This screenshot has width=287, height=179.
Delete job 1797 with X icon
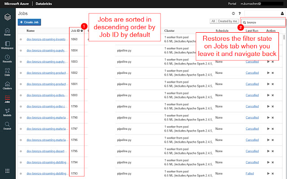[x=273, y=129]
